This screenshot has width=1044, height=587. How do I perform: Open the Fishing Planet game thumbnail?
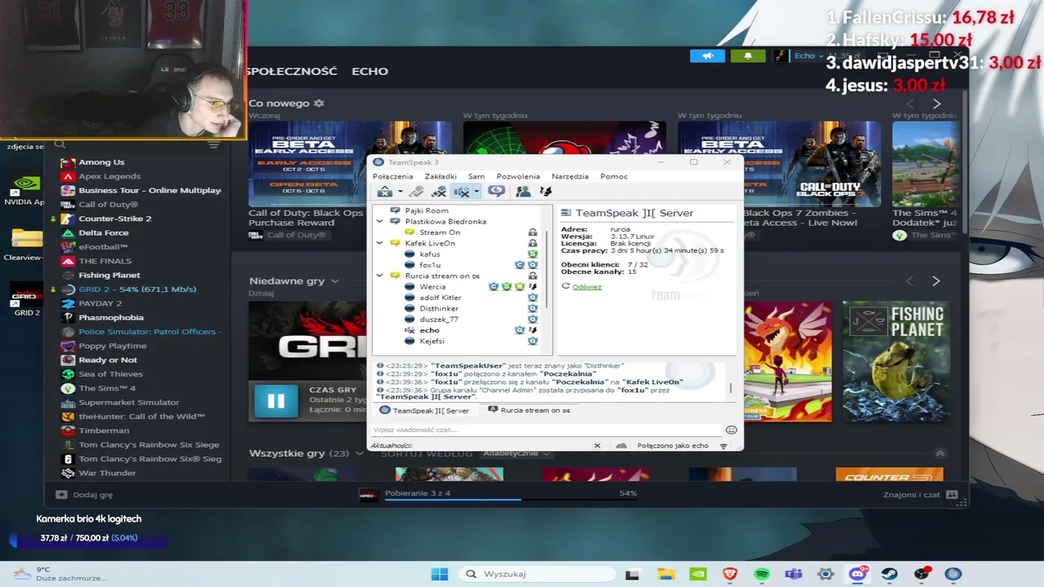(896, 361)
